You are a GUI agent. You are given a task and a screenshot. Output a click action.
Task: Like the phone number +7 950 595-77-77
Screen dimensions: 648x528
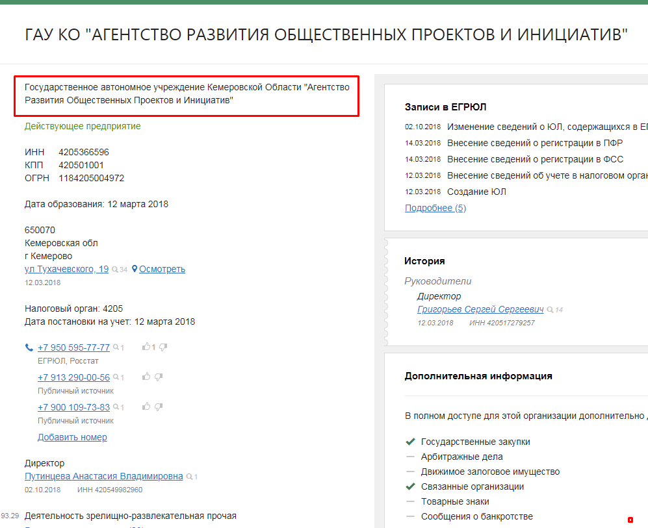tap(146, 346)
